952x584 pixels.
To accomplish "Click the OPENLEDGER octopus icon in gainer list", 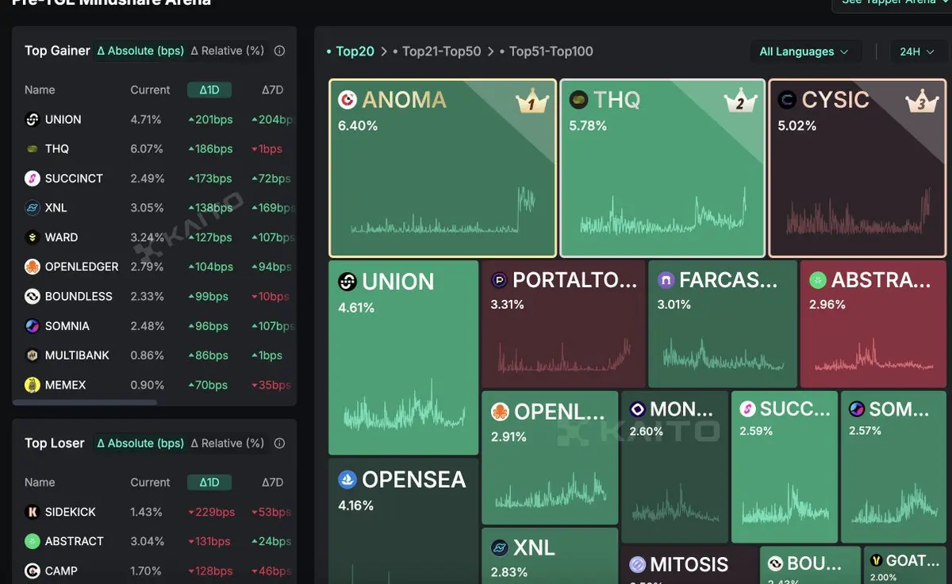I will (33, 267).
